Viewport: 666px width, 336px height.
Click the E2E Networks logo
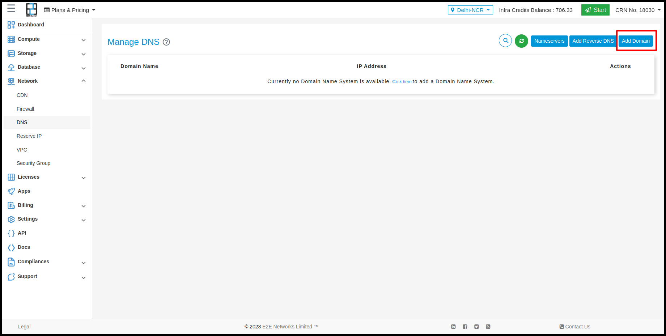[31, 10]
